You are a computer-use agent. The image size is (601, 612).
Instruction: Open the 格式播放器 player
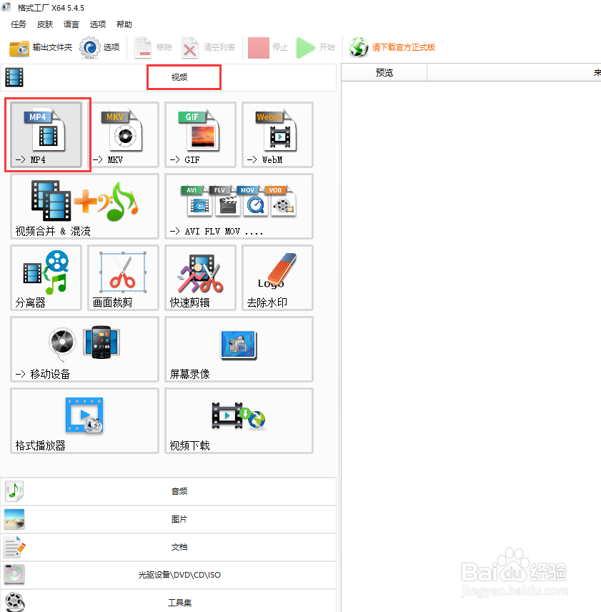click(84, 420)
